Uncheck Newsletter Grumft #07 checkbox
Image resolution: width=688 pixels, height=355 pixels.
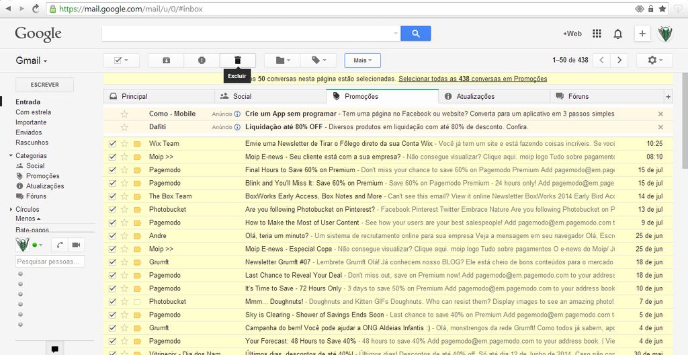point(112,262)
